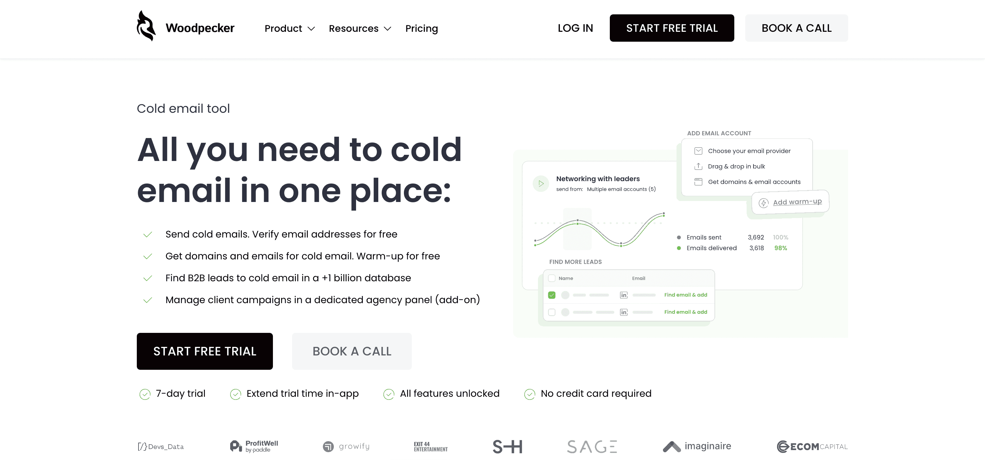Toggle the first lead row checkbox

pyautogui.click(x=552, y=294)
